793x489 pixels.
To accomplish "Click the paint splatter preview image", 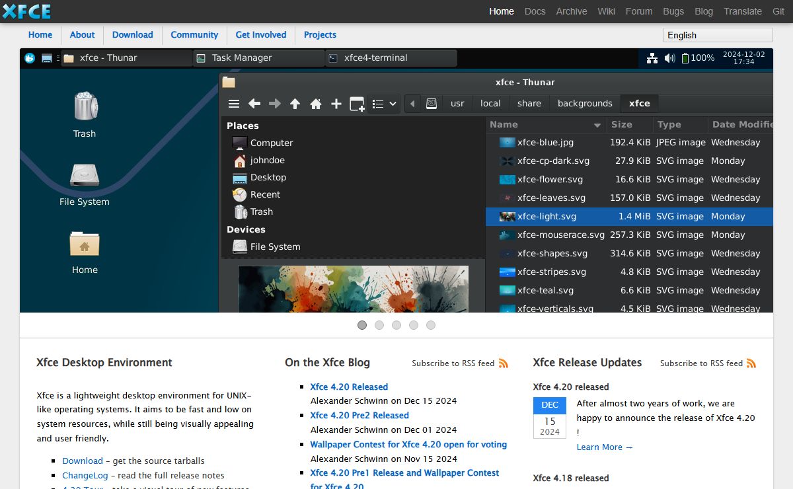I will 354,289.
